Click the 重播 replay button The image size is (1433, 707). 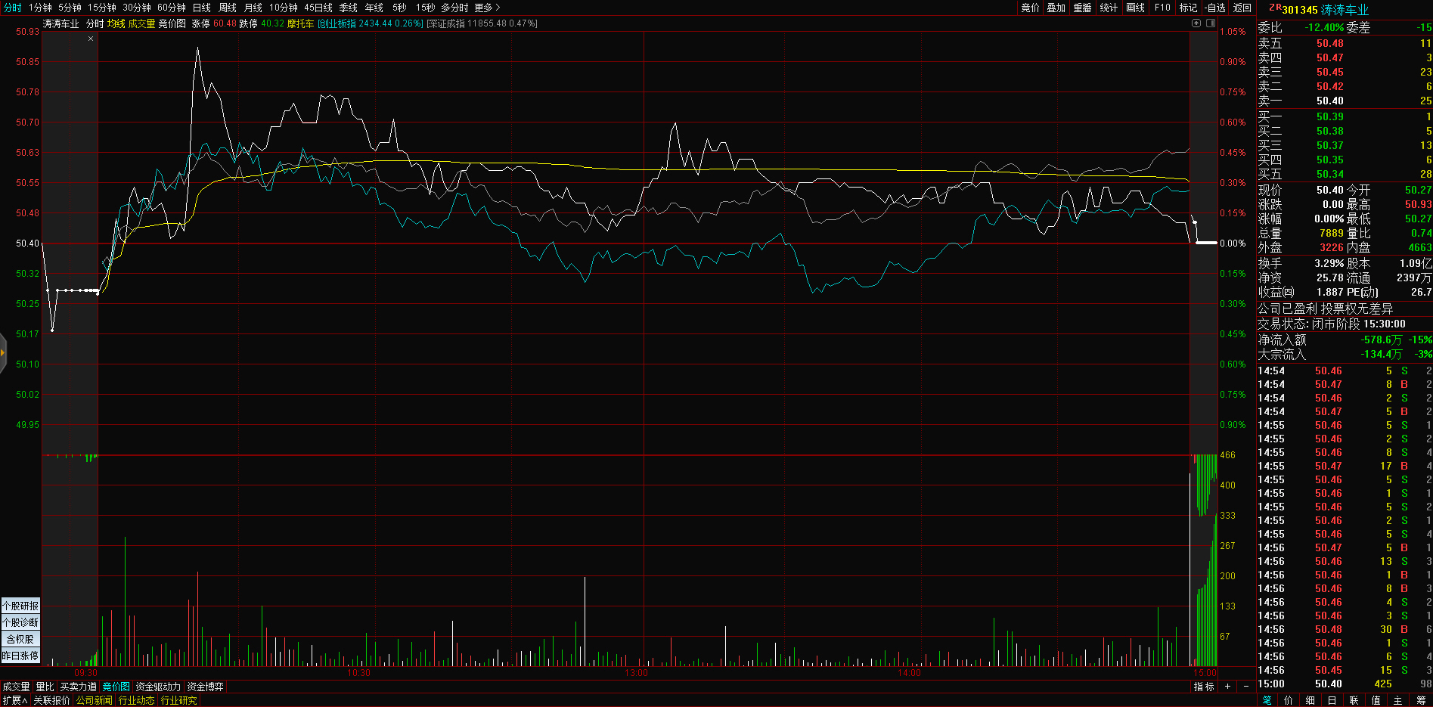click(1082, 8)
